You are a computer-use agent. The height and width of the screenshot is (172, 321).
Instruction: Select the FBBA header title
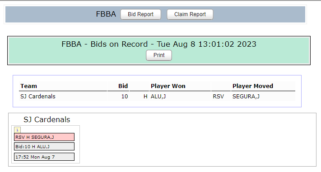pos(106,14)
